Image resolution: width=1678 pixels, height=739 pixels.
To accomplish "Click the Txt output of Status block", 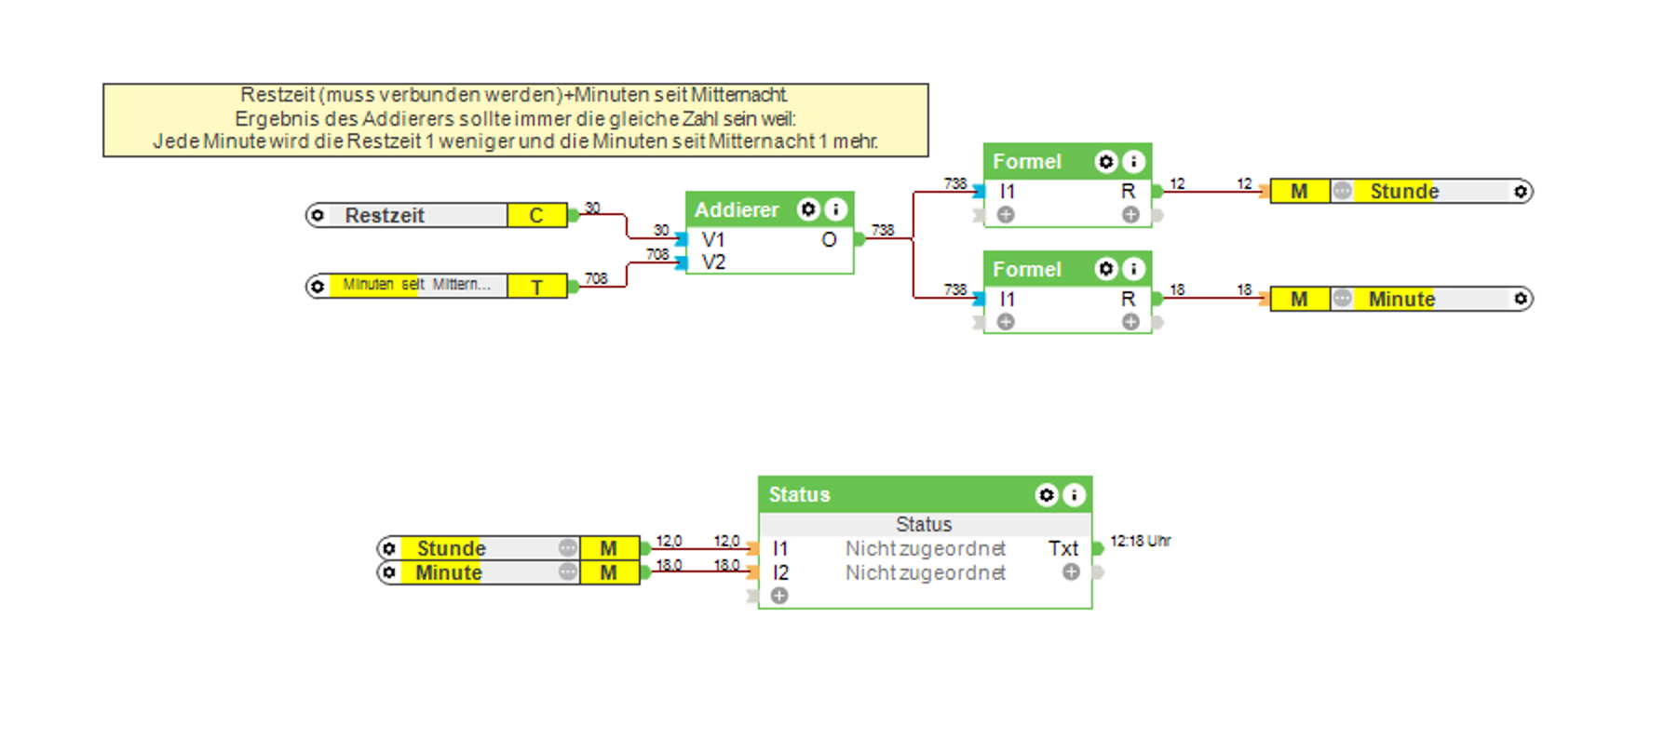I will tap(1063, 548).
